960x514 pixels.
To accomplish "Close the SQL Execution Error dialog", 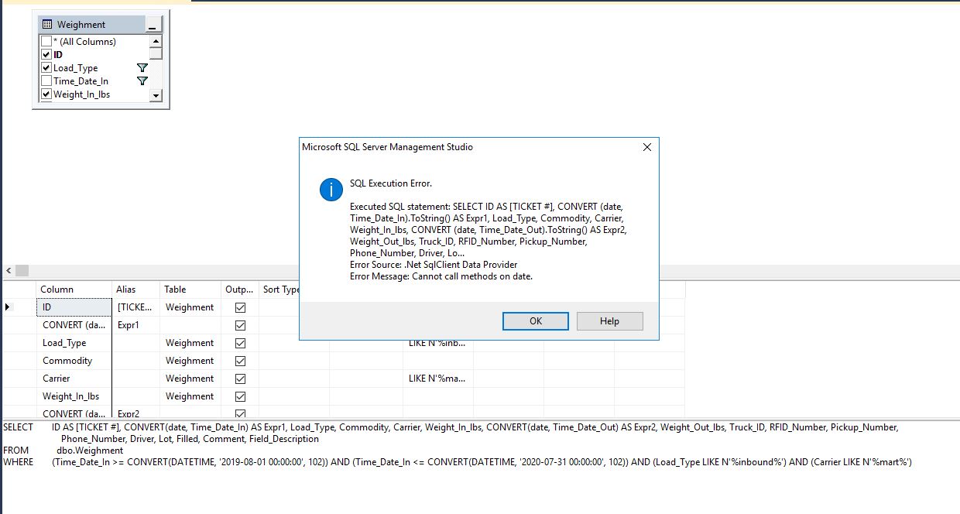I will pyautogui.click(x=647, y=147).
